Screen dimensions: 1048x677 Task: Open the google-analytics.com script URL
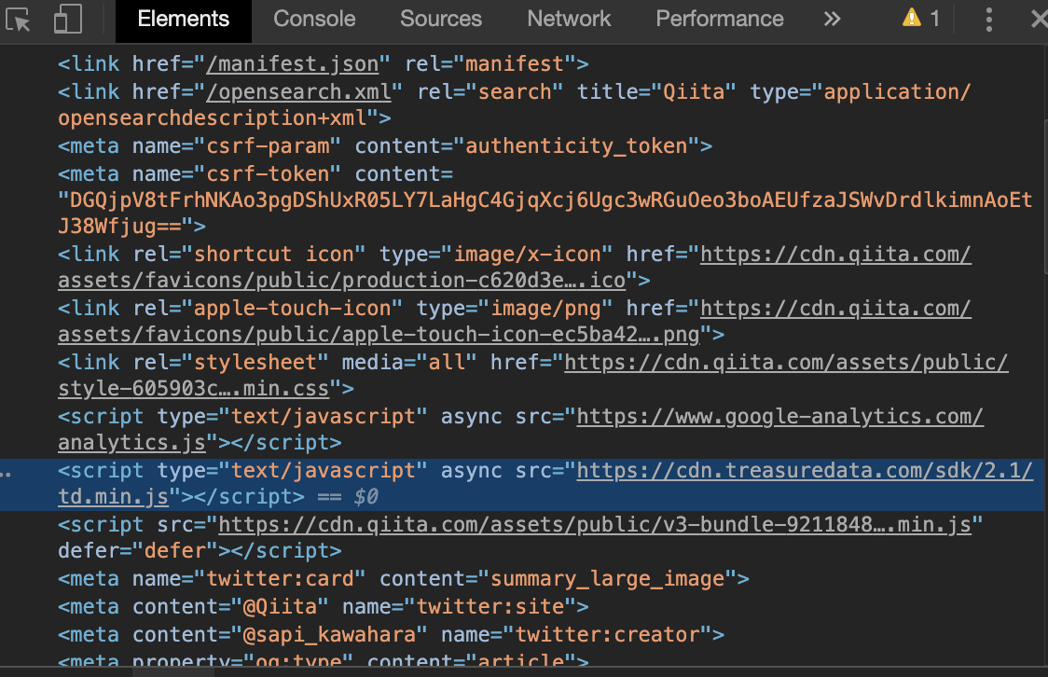[x=779, y=417]
